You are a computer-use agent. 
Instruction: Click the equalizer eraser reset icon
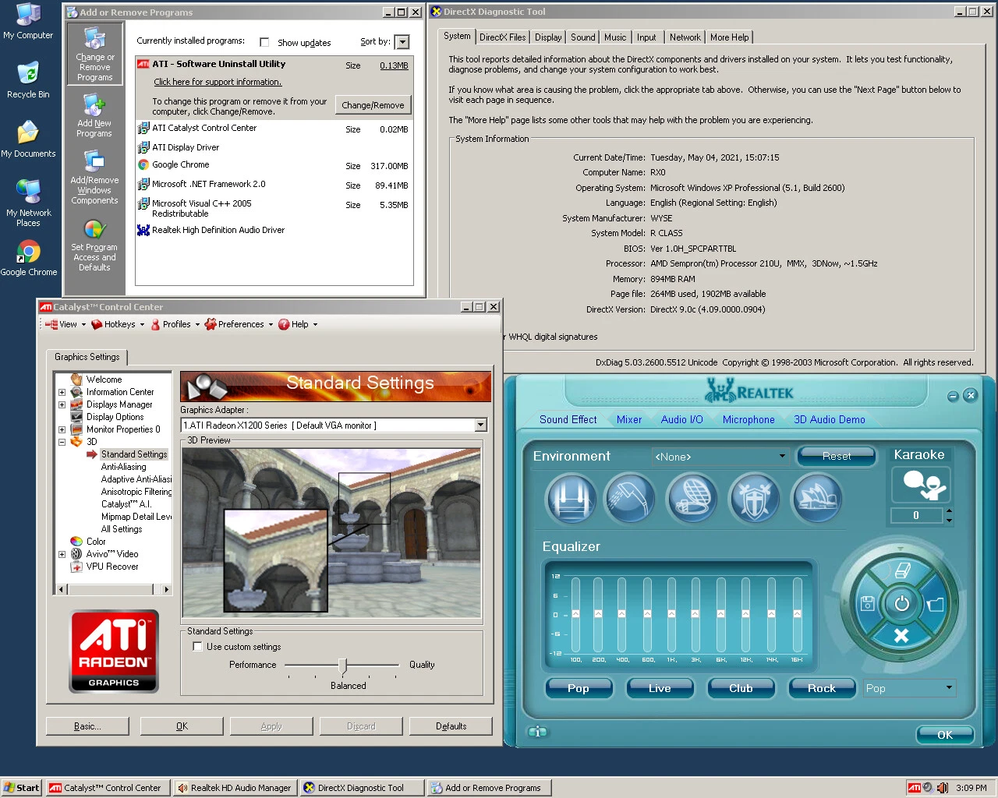pyautogui.click(x=902, y=570)
